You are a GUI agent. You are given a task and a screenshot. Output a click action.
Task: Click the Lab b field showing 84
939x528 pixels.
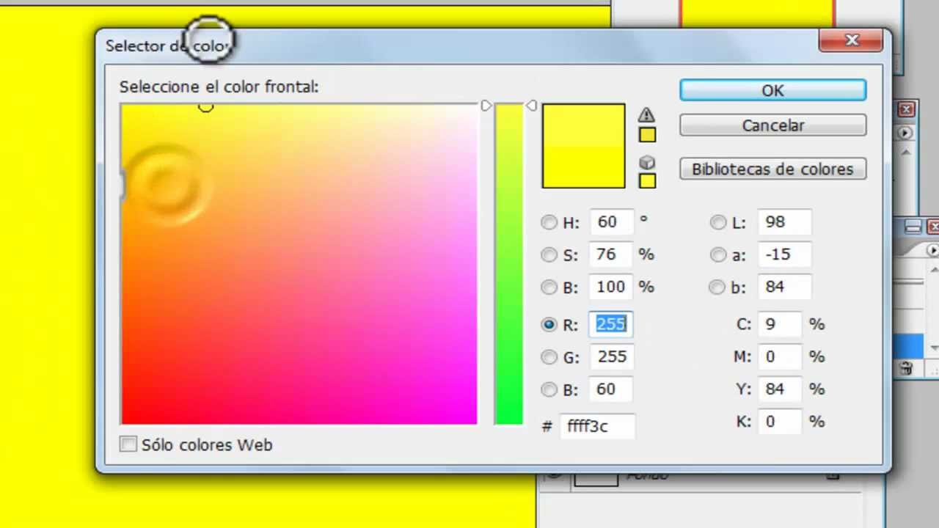(785, 287)
